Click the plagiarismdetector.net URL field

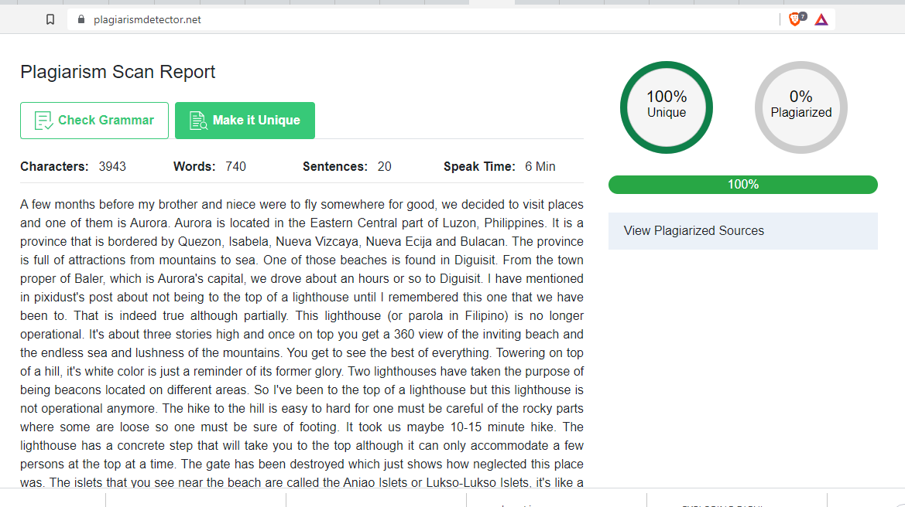click(427, 19)
